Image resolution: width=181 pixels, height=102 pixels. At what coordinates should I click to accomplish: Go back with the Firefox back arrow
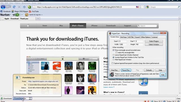tap(3, 7)
